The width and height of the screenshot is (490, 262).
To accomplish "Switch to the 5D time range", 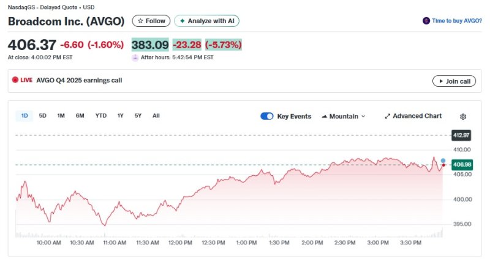I will coord(42,115).
